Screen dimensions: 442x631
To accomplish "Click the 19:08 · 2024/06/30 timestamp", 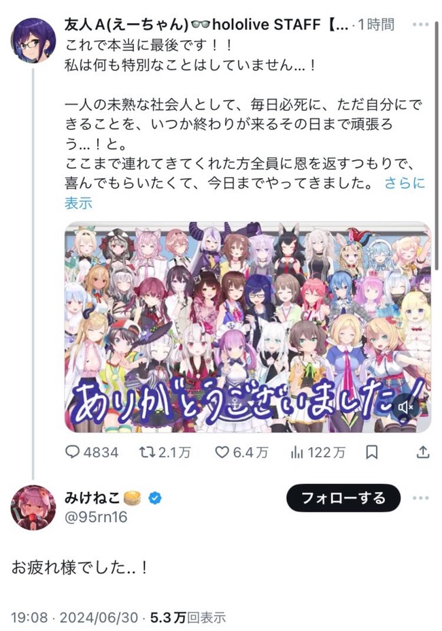I will [x=74, y=617].
